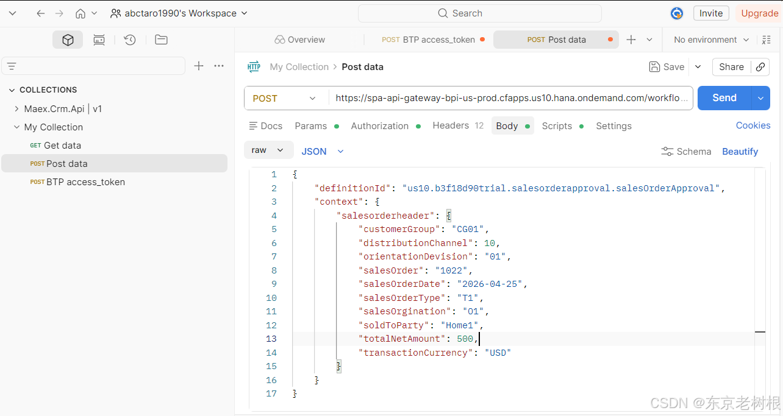Open the POST method dropdown
The image size is (783, 416).
(x=286, y=98)
